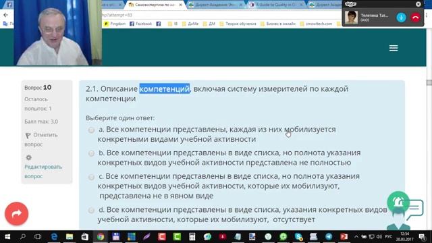The height and width of the screenshot is (243, 432).
Task: Open Skype icon on the taskbar
Action: 298,237
